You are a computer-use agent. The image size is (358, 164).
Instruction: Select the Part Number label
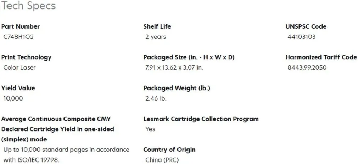(x=21, y=26)
